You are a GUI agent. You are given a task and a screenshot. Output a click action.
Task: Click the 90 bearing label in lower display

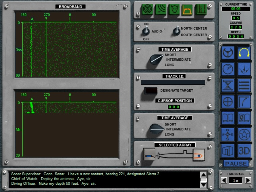point(94,95)
